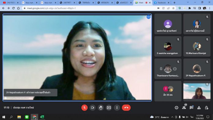Toggle camera off in Meet controls
The width and height of the screenshot is (213, 120).
point(92,108)
